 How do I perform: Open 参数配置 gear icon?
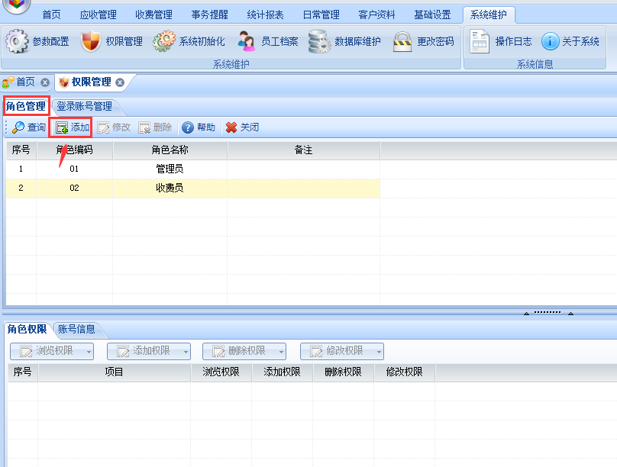(x=17, y=41)
